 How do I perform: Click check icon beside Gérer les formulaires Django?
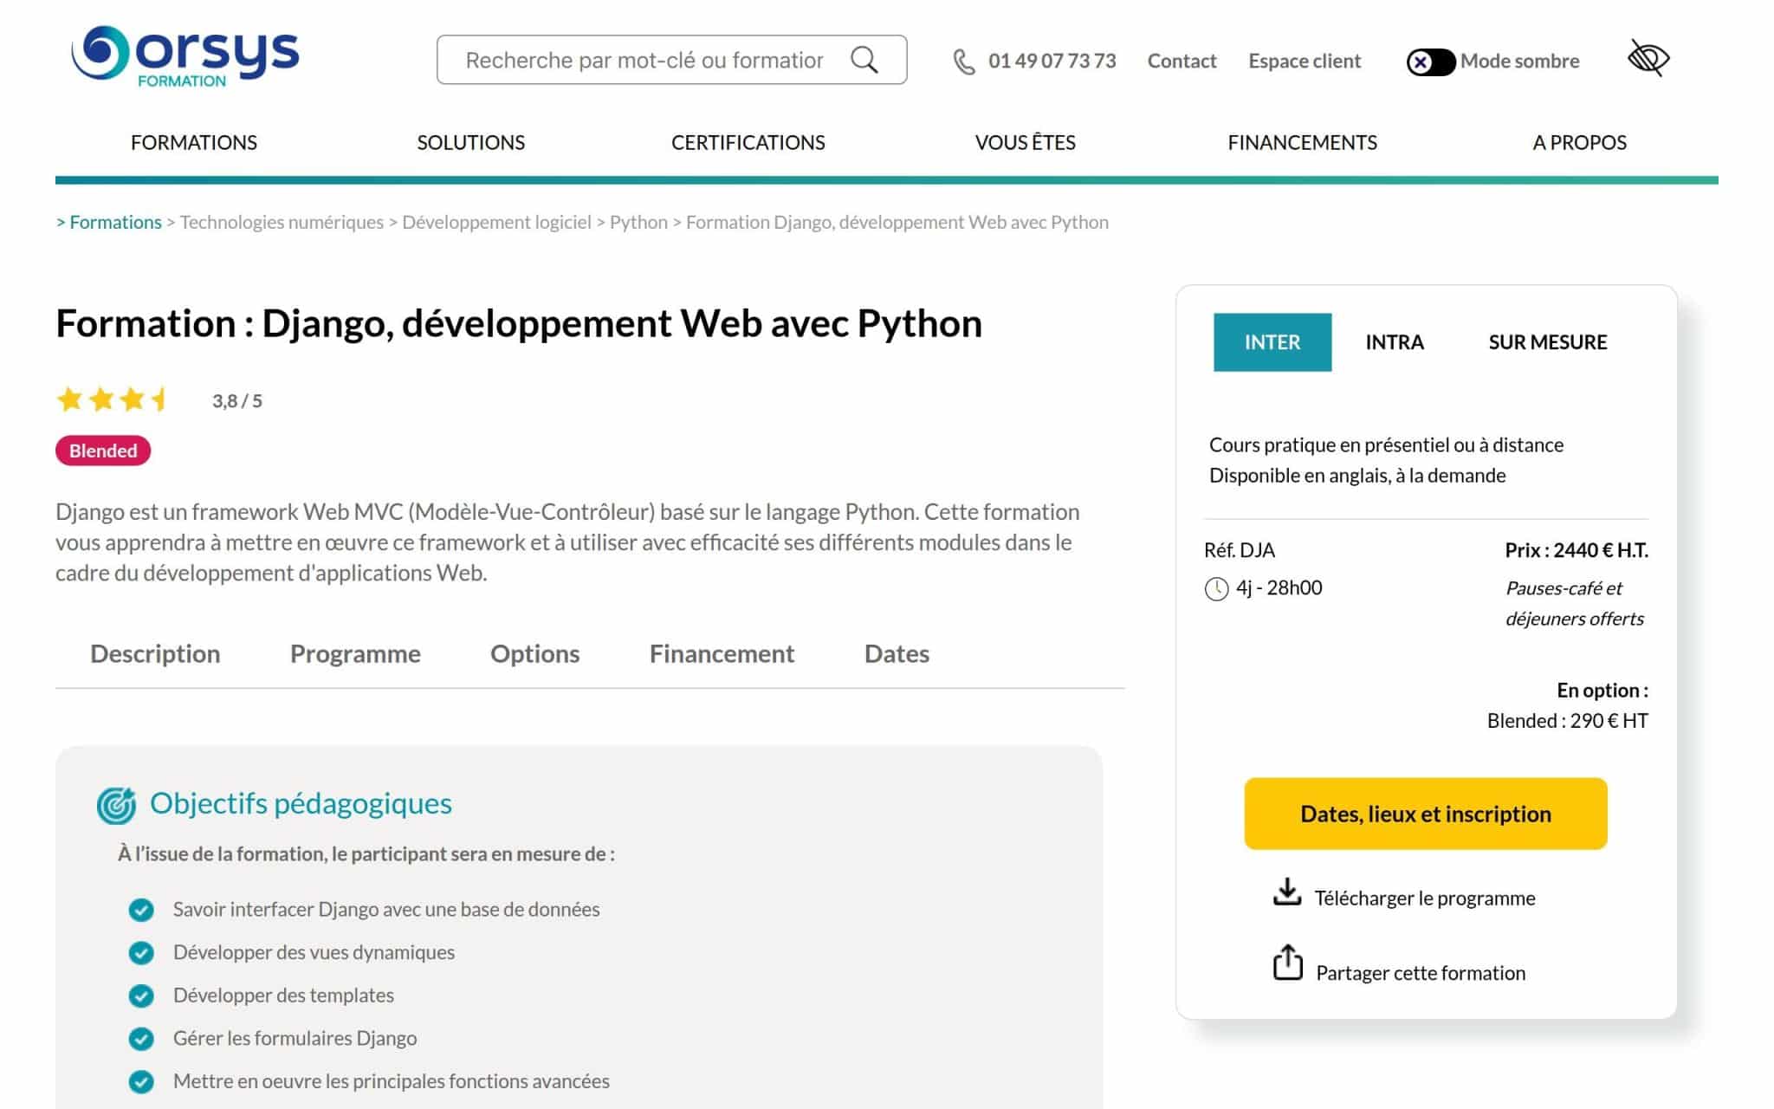(141, 1039)
